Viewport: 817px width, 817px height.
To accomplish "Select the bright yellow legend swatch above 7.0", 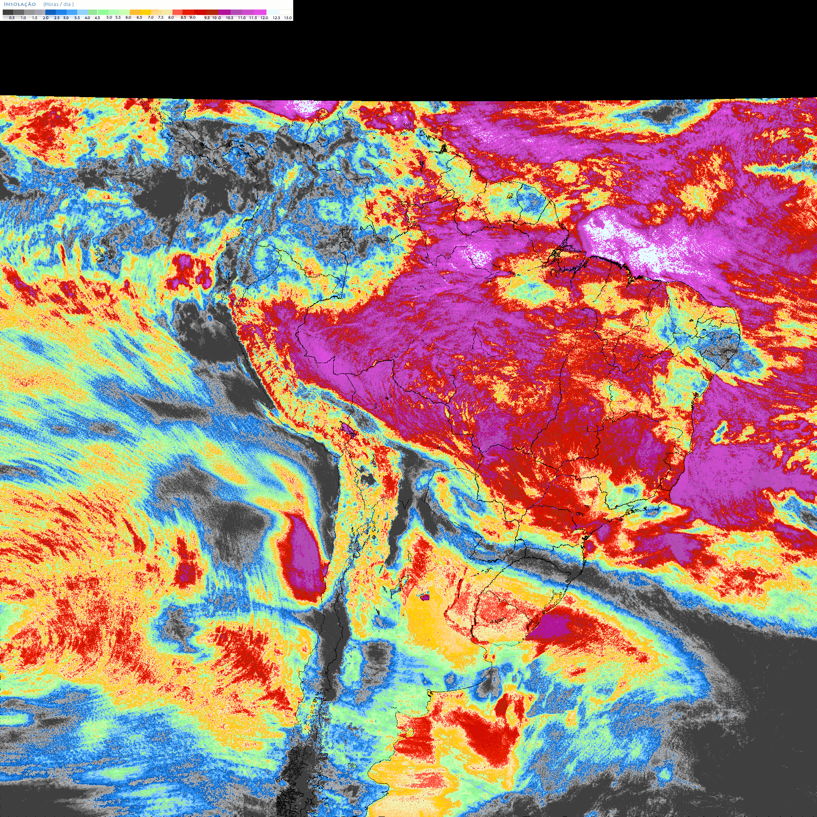I will click(x=146, y=12).
